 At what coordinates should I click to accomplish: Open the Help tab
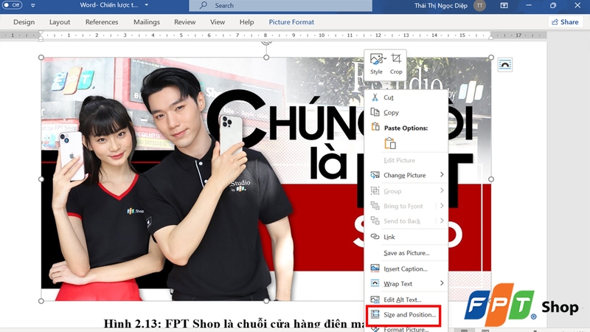(x=247, y=22)
